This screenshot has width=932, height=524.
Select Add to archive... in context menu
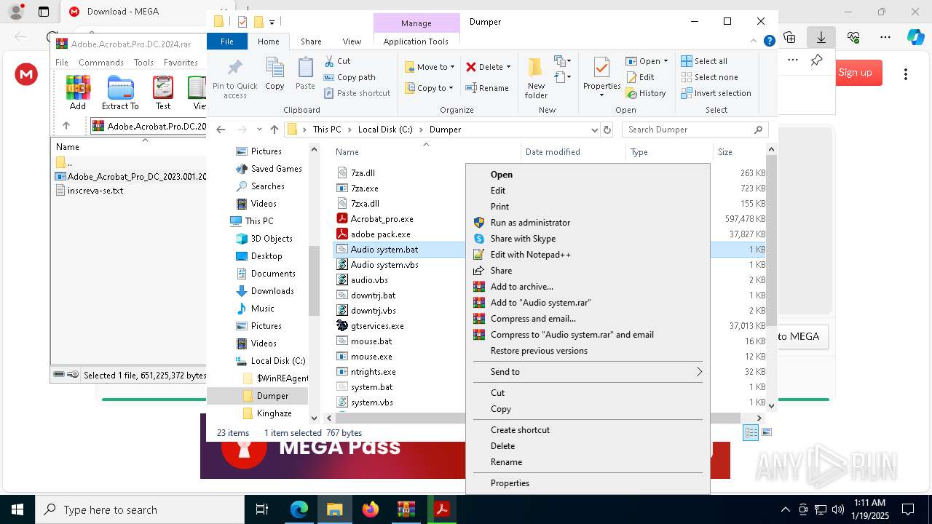[588, 287]
